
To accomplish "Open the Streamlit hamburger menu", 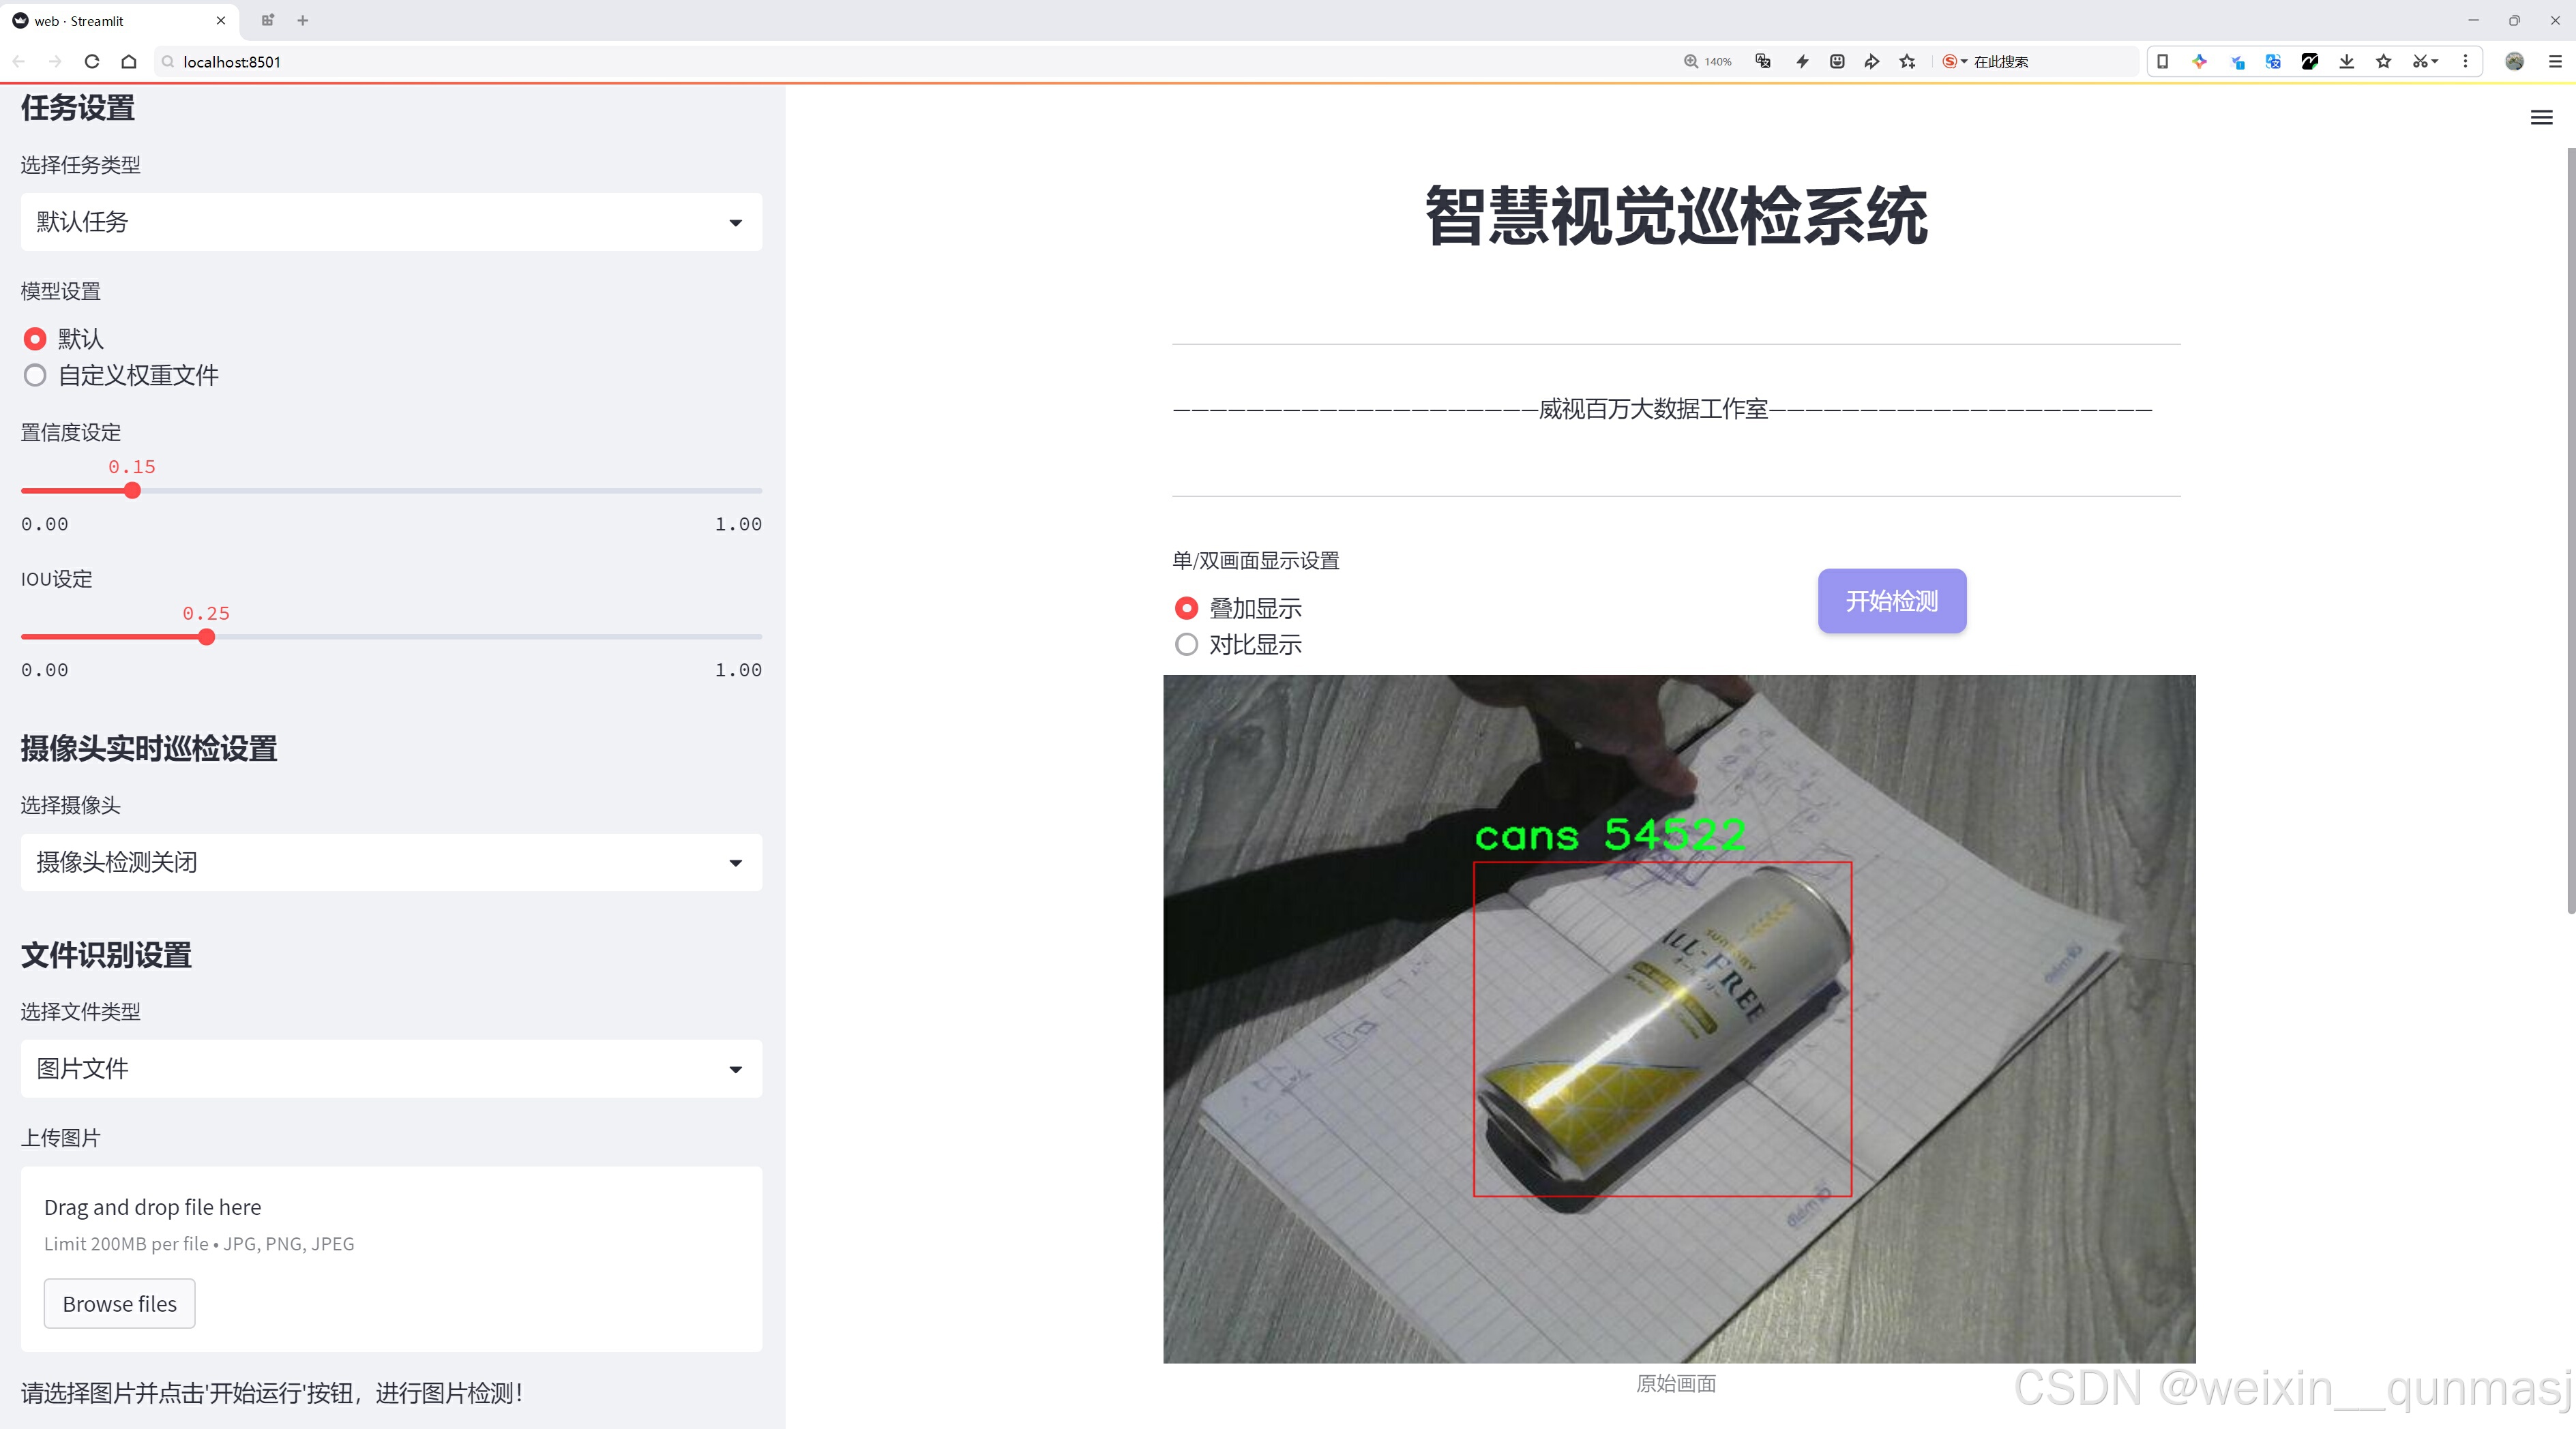I will pyautogui.click(x=2541, y=118).
